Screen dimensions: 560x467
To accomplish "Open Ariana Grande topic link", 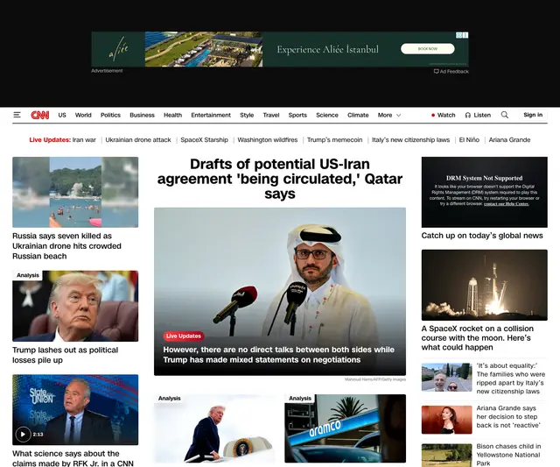I will (x=509, y=140).
